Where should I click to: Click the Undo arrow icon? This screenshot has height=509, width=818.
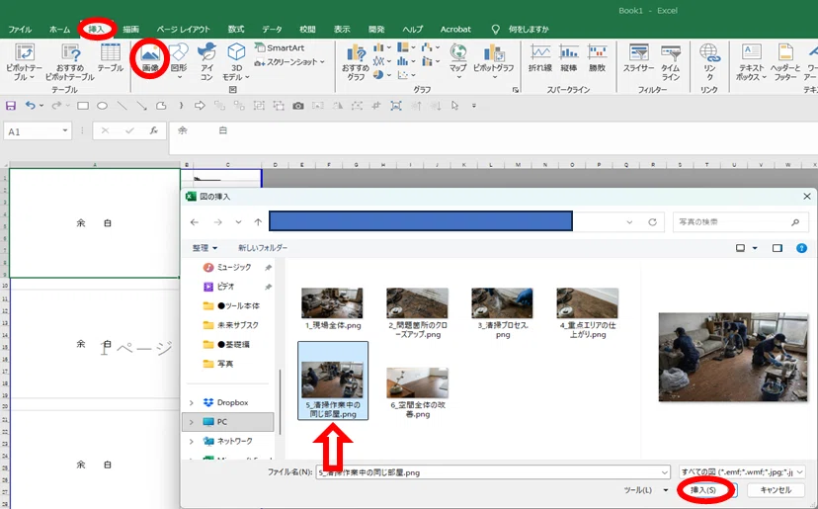pyautogui.click(x=31, y=106)
